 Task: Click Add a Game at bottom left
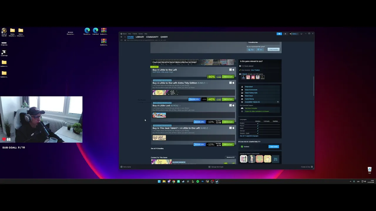point(126,167)
